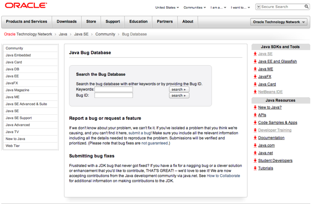Open the Documentation resource link
The height and width of the screenshot is (204, 315).
click(271, 138)
